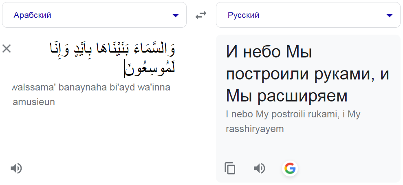Click the Google logo icon
The image size is (403, 185).
point(290,168)
